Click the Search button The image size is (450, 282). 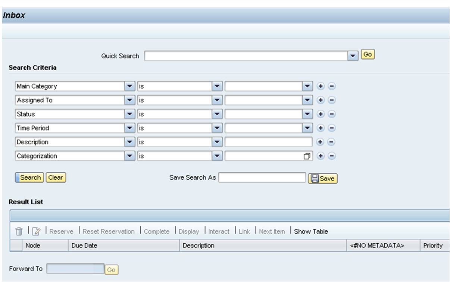pos(30,177)
